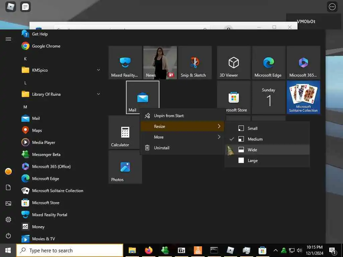Open the Documents shortcut in Start sidebar
Viewport: 343px width, 257px height.
click(x=8, y=187)
